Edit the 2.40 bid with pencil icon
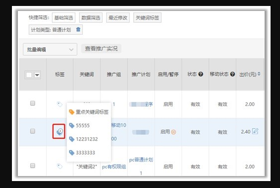Viewport: 280px width, 188px height. 255,131
